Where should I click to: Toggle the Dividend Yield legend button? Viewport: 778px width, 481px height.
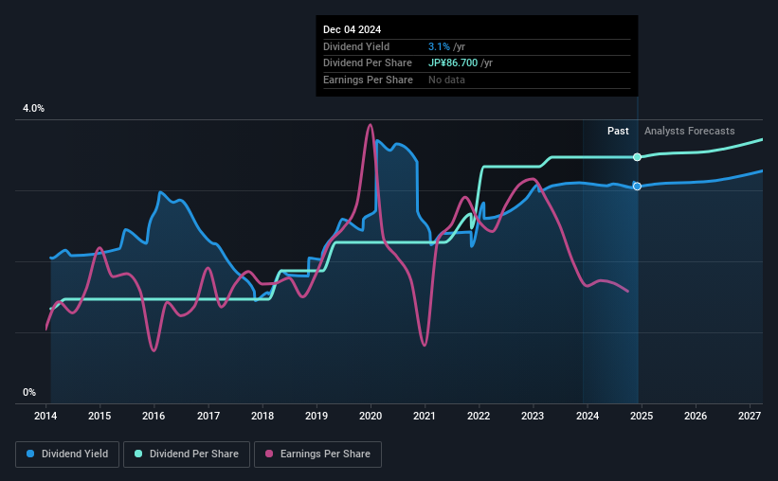67,454
